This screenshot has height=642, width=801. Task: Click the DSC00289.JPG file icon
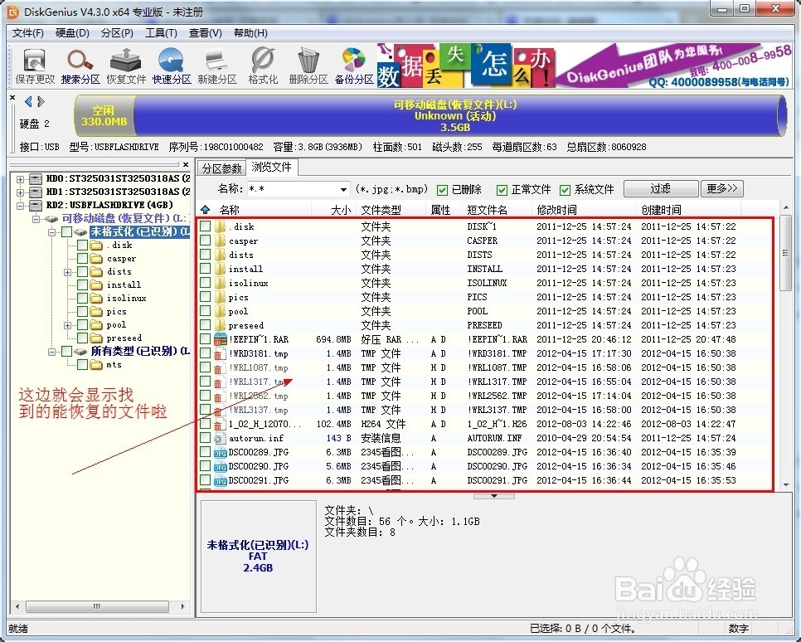tap(221, 452)
